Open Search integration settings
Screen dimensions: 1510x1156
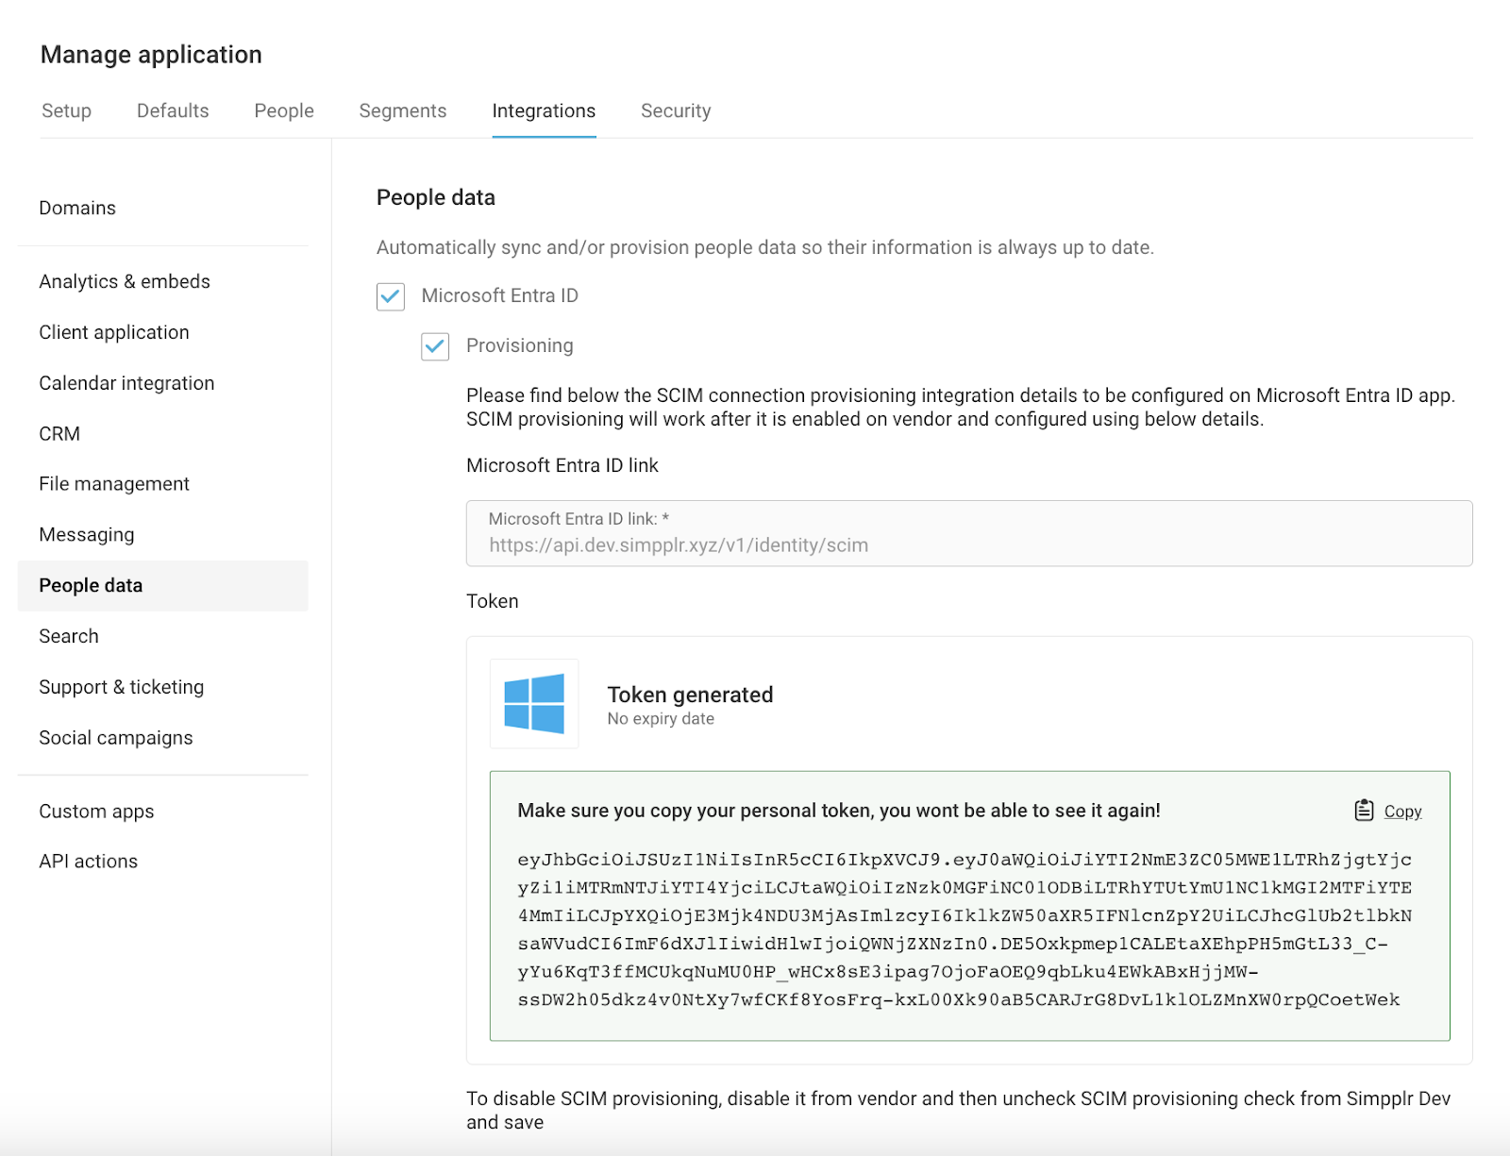[68, 636]
